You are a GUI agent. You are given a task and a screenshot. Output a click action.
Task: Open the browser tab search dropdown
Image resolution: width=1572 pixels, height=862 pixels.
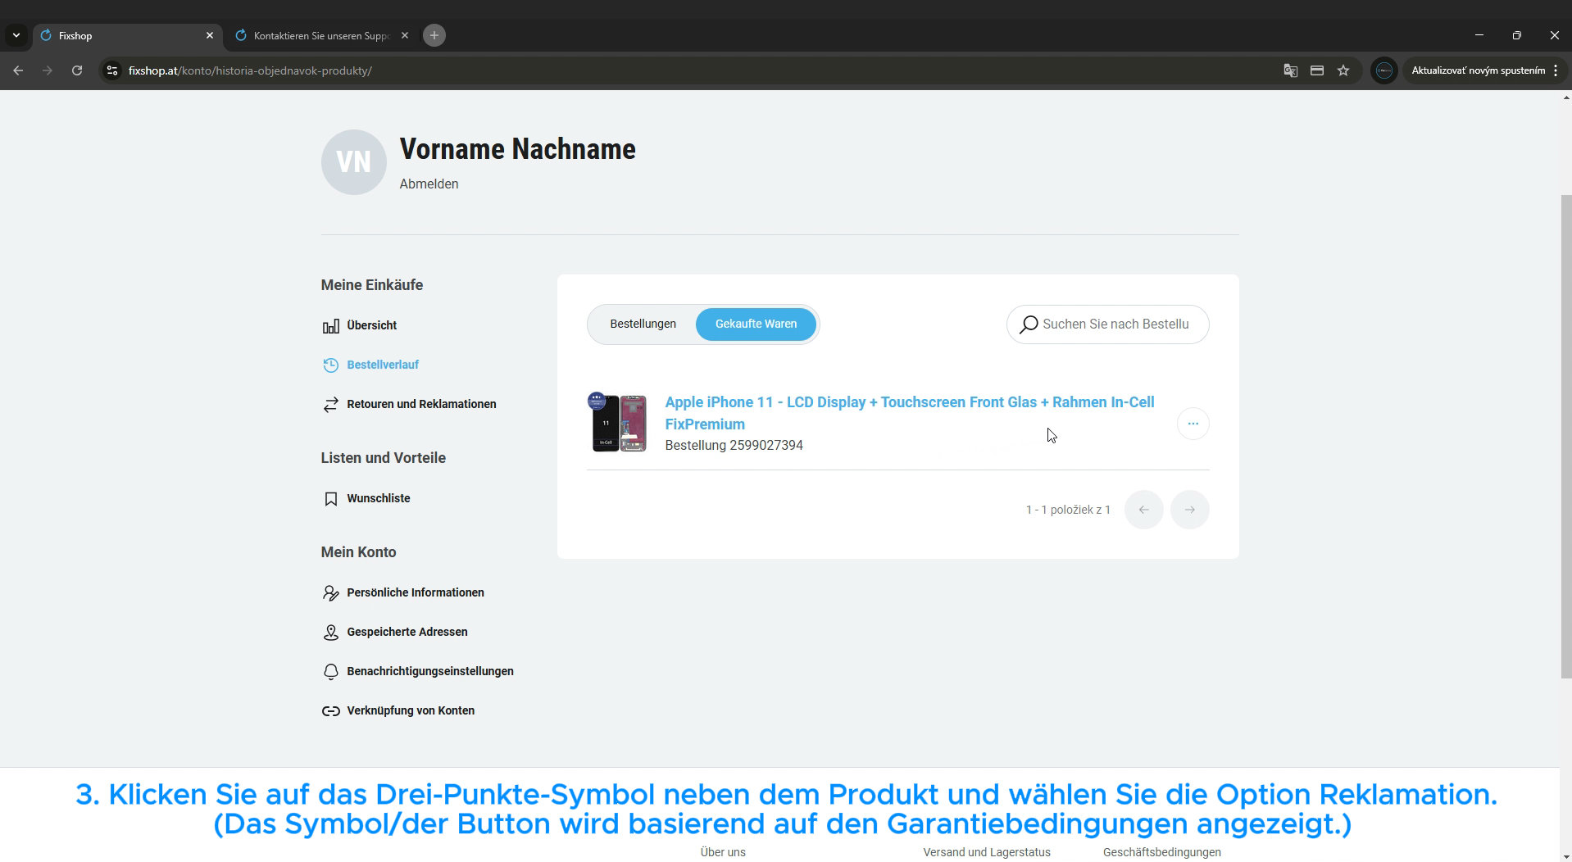(16, 35)
